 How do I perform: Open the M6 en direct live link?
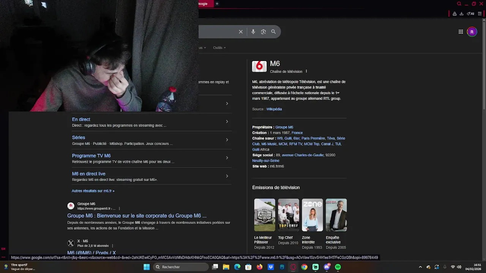[88, 174]
